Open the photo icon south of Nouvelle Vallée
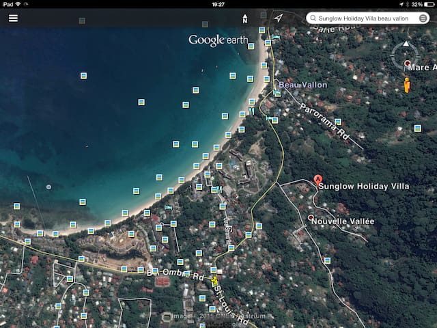437x328 pixels. tap(328, 260)
